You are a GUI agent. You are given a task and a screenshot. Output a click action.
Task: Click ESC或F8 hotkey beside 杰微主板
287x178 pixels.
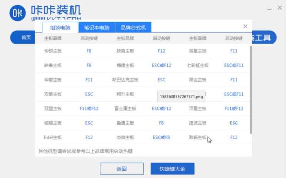click(x=161, y=137)
